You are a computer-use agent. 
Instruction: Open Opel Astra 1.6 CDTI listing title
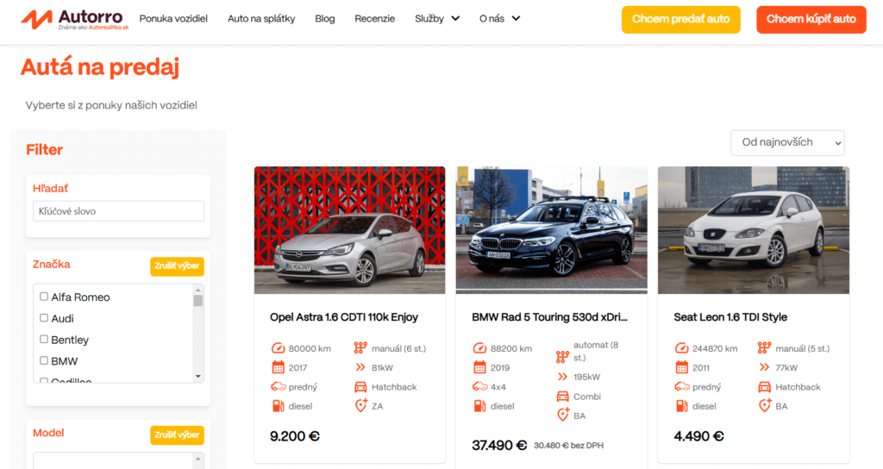coord(344,317)
